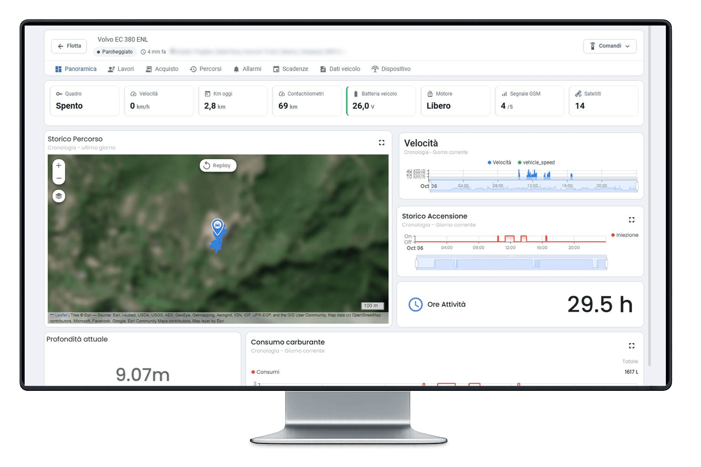Open the Scadenze tab
Screen dimensions: 701x467
tap(291, 69)
